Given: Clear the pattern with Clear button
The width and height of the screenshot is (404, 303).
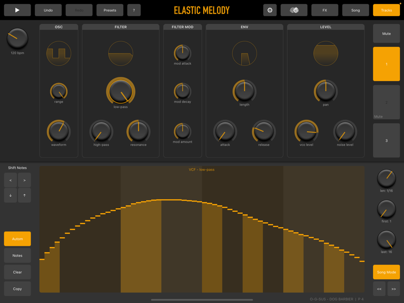Looking at the screenshot, I should (x=17, y=272).
